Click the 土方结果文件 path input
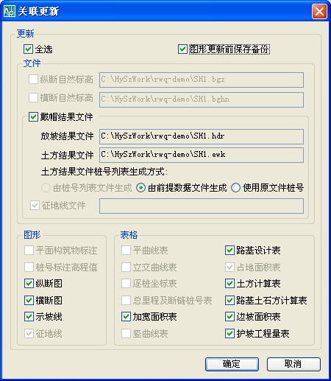 pos(202,155)
